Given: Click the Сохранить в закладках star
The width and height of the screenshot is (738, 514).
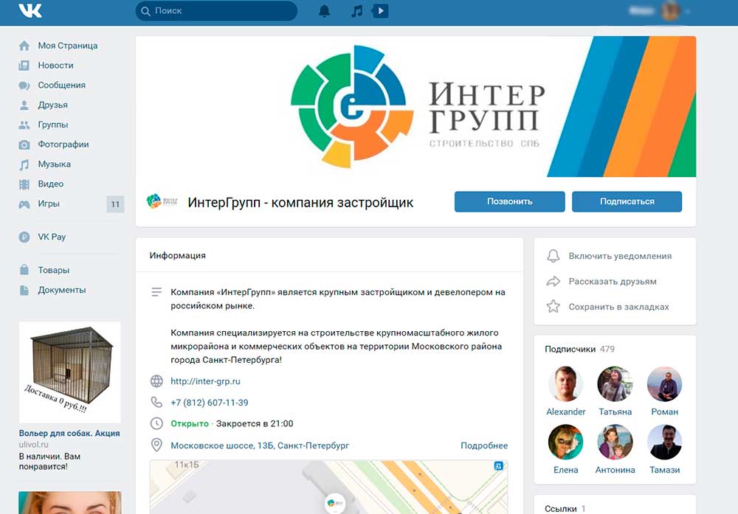Looking at the screenshot, I should coord(553,307).
